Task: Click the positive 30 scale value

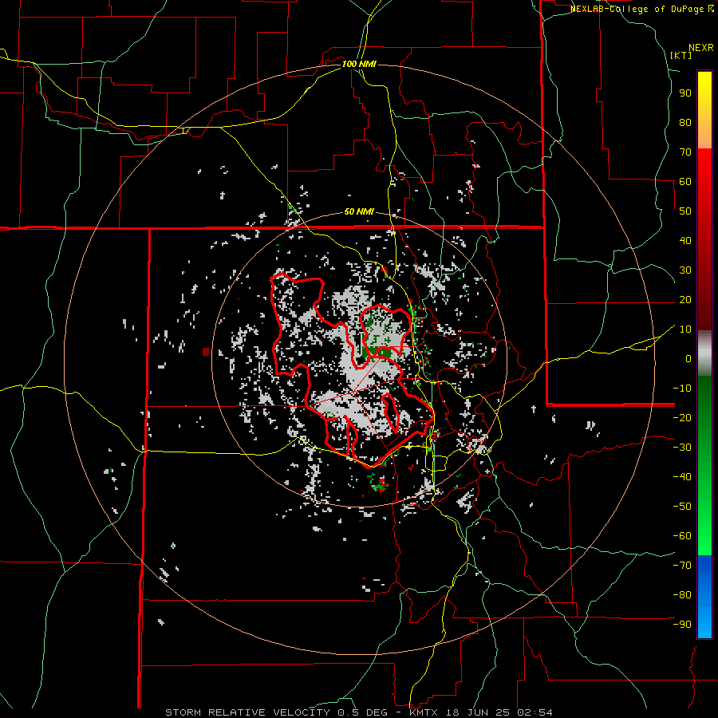Action: tap(685, 270)
